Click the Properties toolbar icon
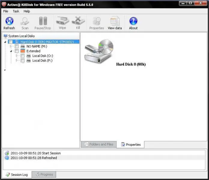Screen dimensions: 209x180 97,21
